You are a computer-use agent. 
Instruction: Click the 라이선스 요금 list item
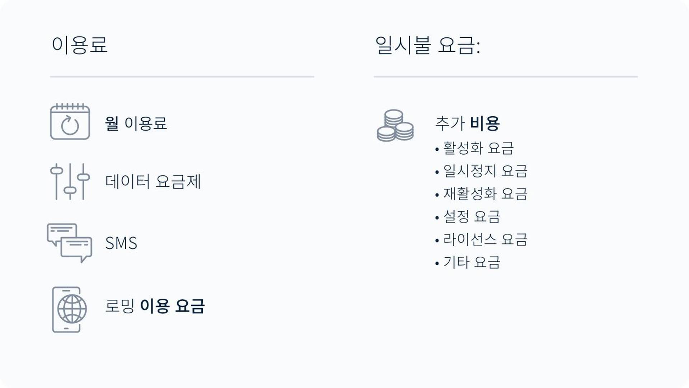[485, 239]
